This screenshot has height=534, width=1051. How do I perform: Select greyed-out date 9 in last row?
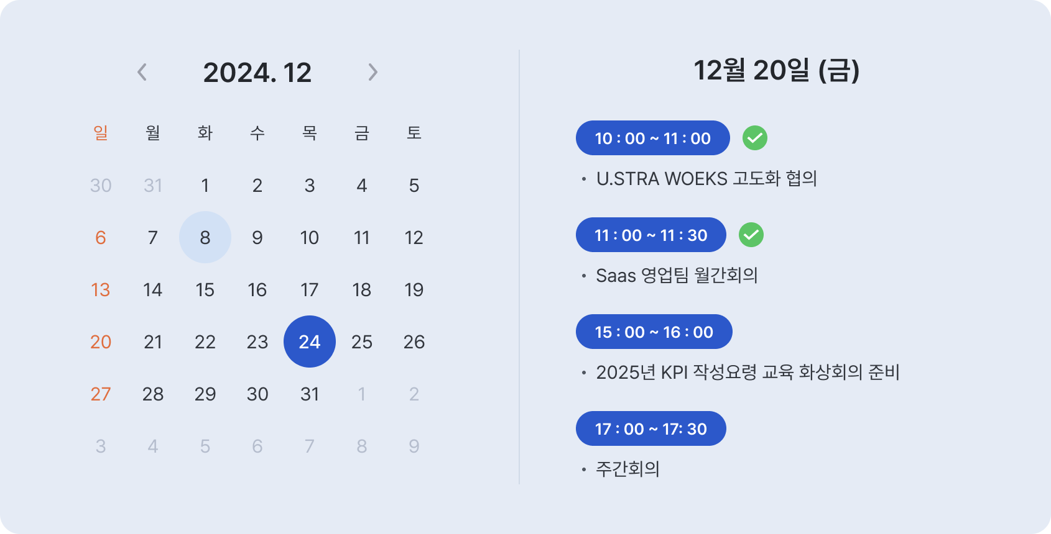pyautogui.click(x=414, y=446)
